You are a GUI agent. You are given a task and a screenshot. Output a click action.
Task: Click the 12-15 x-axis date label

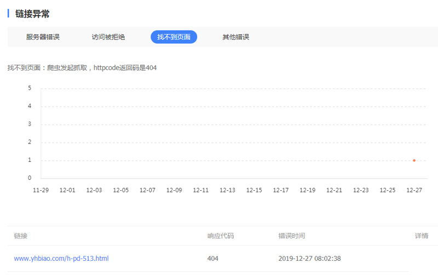(x=254, y=190)
